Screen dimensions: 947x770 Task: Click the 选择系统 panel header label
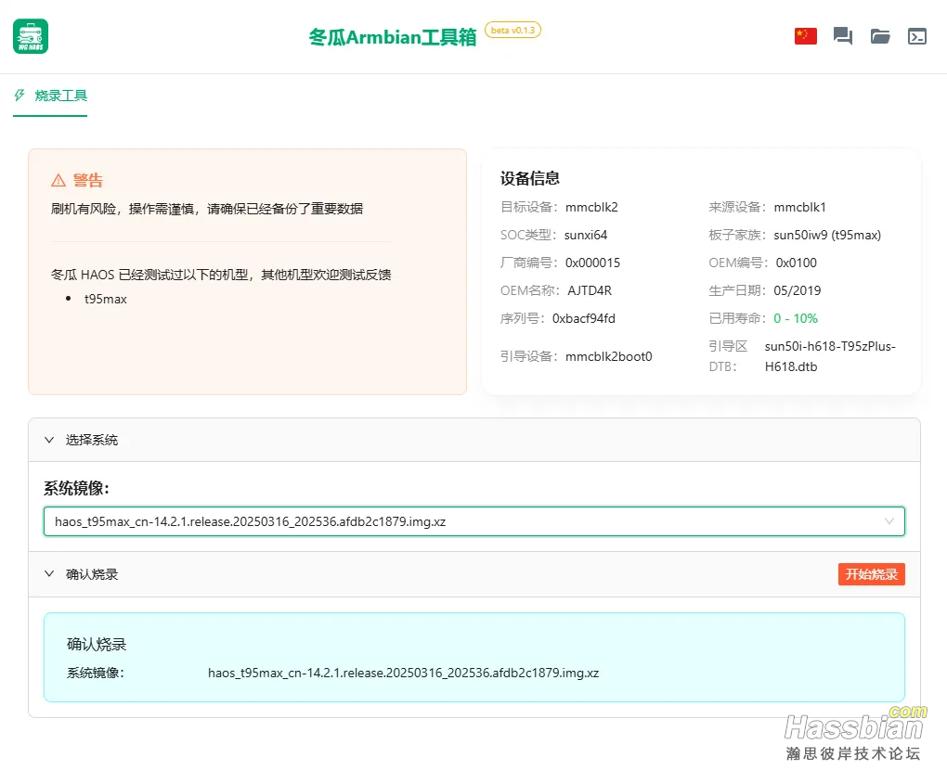92,440
